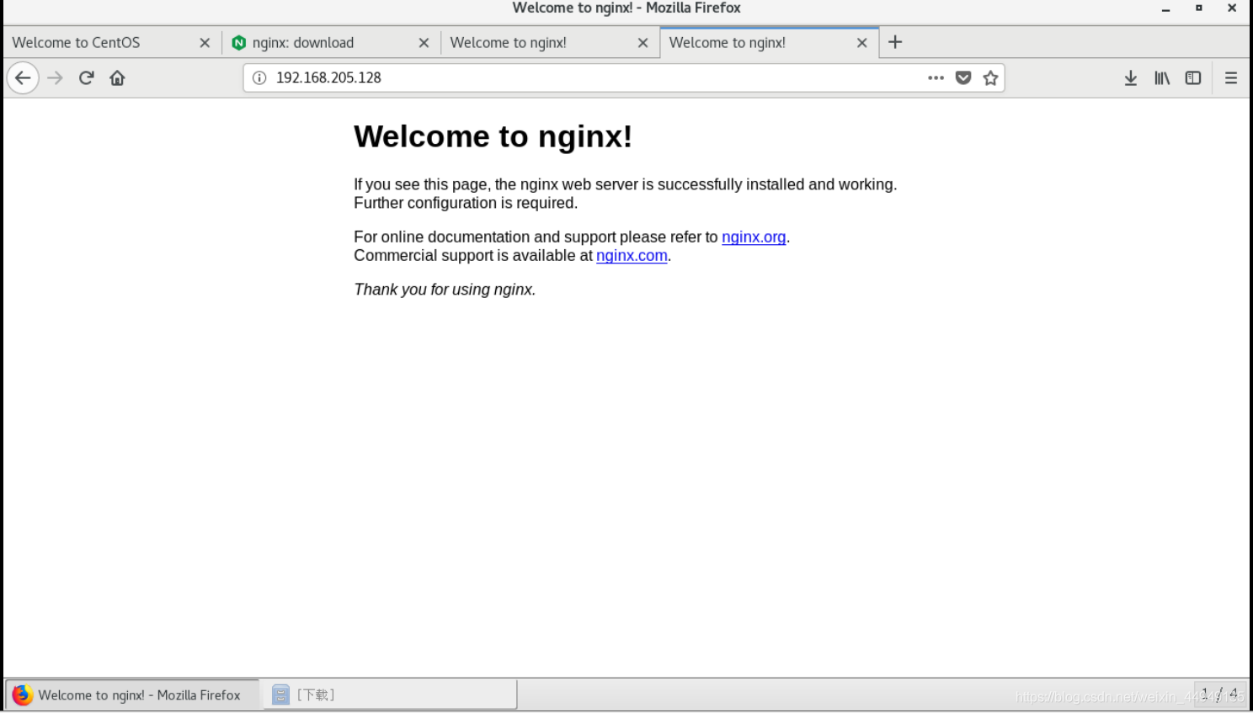Close the third Welcome to nginx! tab

(x=642, y=43)
